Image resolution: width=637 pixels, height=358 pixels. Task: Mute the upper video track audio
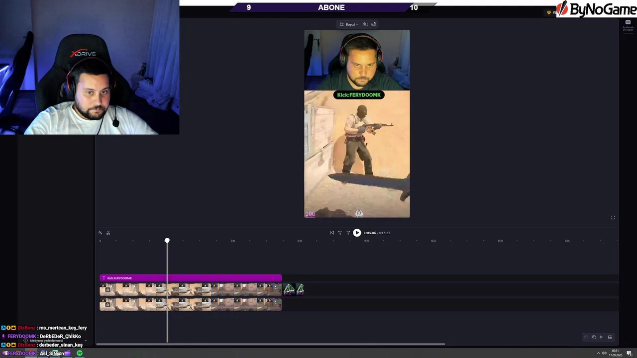tap(107, 290)
